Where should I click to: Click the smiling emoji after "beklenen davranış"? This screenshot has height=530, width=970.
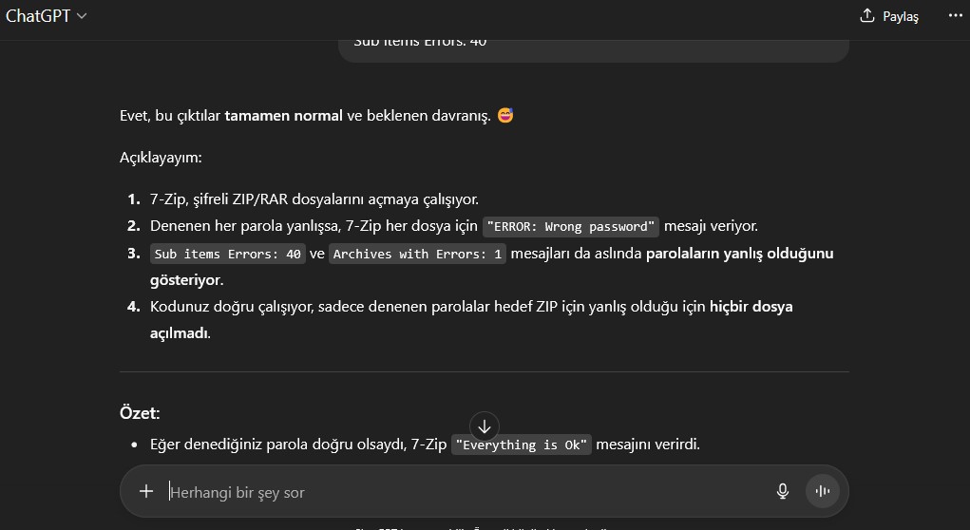tap(505, 116)
